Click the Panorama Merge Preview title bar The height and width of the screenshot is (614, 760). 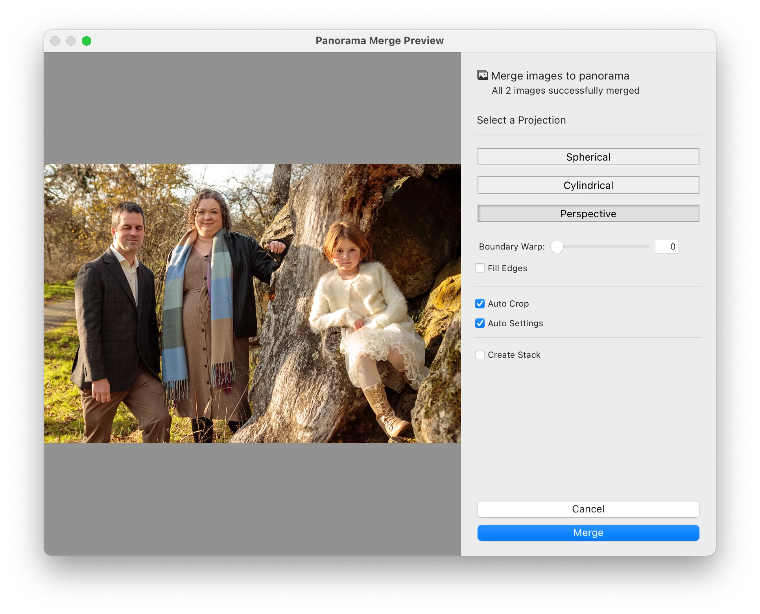click(379, 41)
